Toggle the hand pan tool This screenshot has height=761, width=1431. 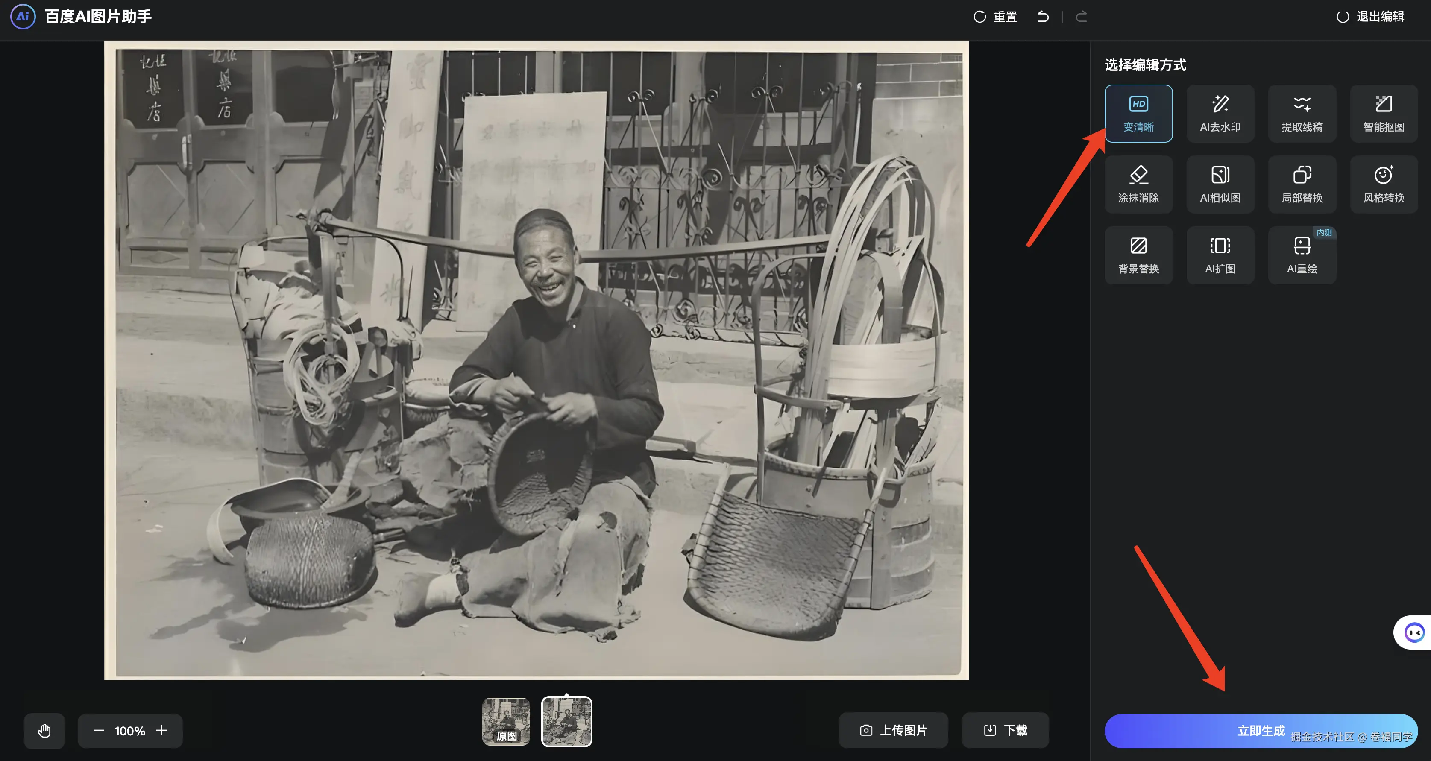point(44,730)
